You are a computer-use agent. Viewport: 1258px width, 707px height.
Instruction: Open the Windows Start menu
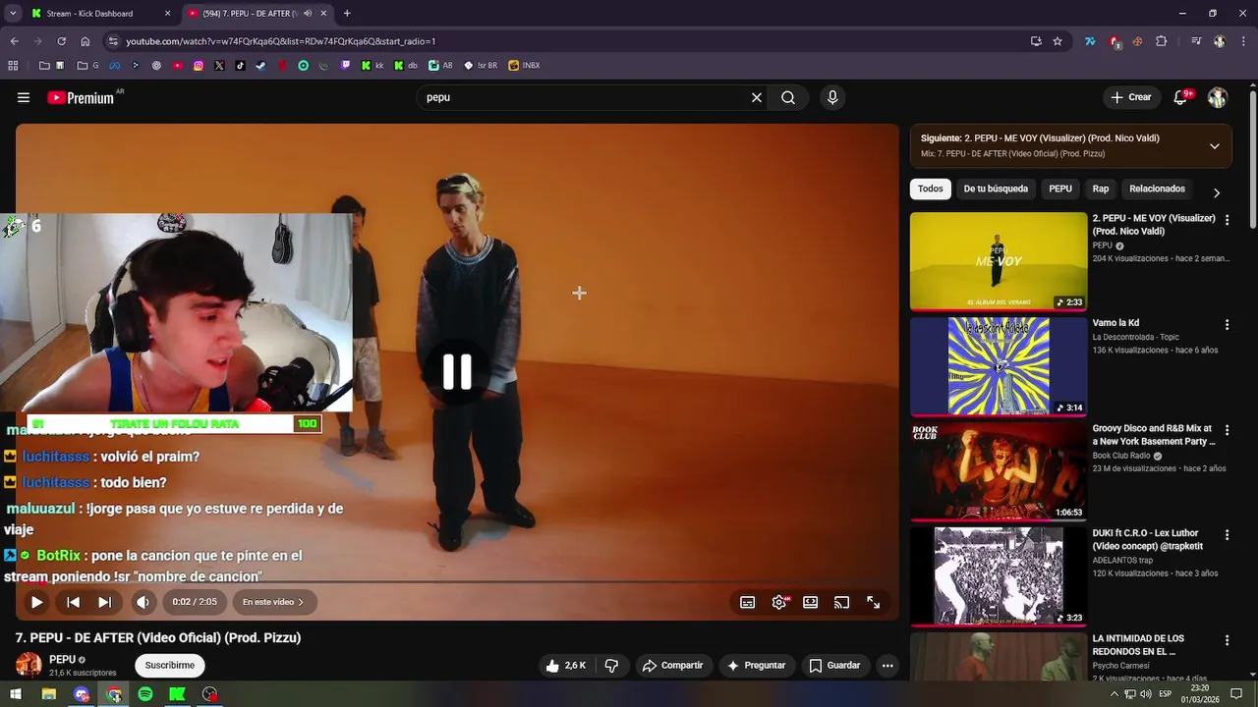(x=16, y=694)
